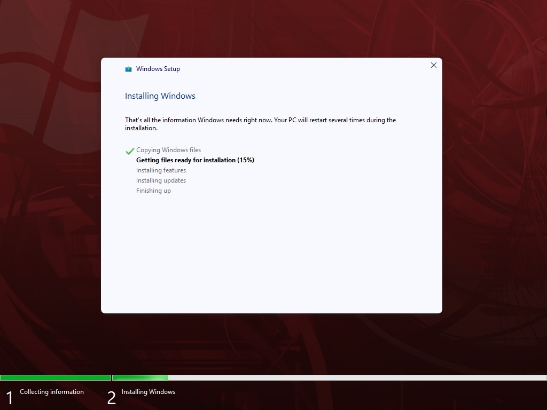This screenshot has height=410, width=547.
Task: Click 'Getting files ready for installation (15%)'
Action: click(x=195, y=160)
